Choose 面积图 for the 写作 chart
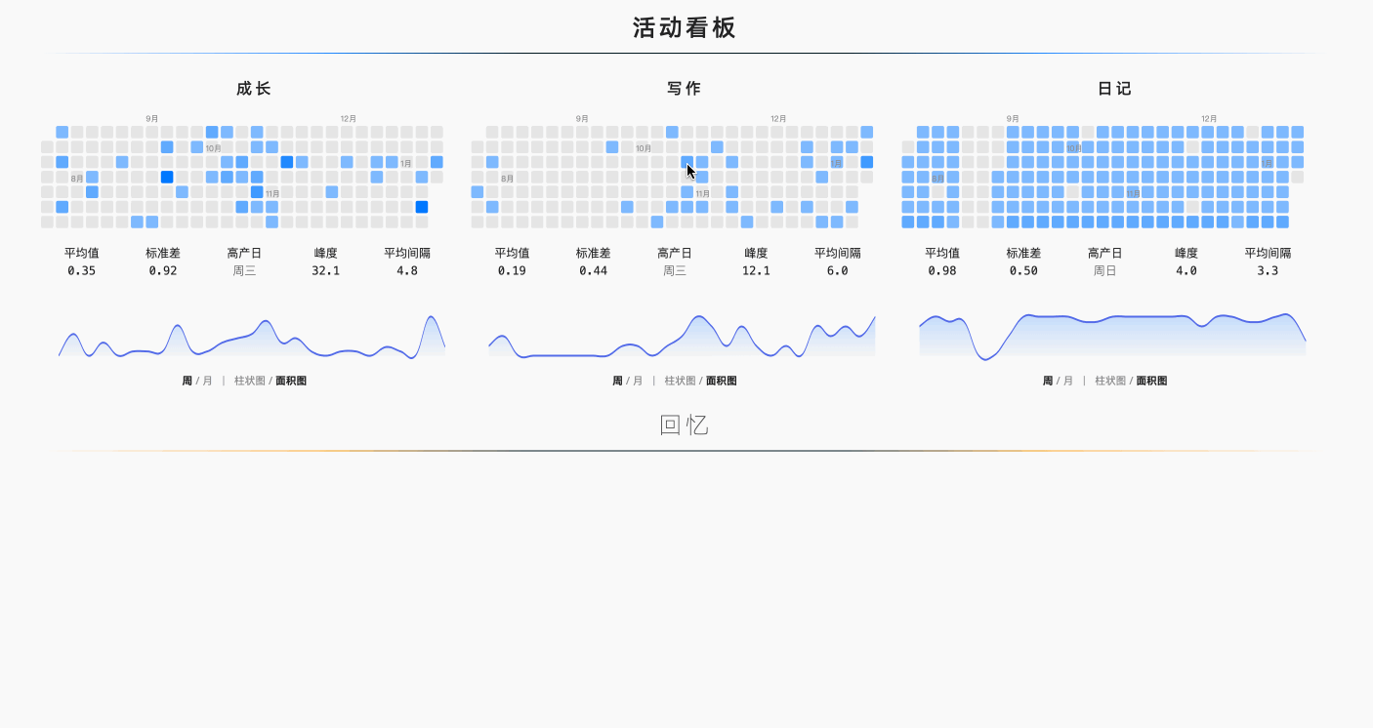The width and height of the screenshot is (1373, 728). click(x=722, y=382)
